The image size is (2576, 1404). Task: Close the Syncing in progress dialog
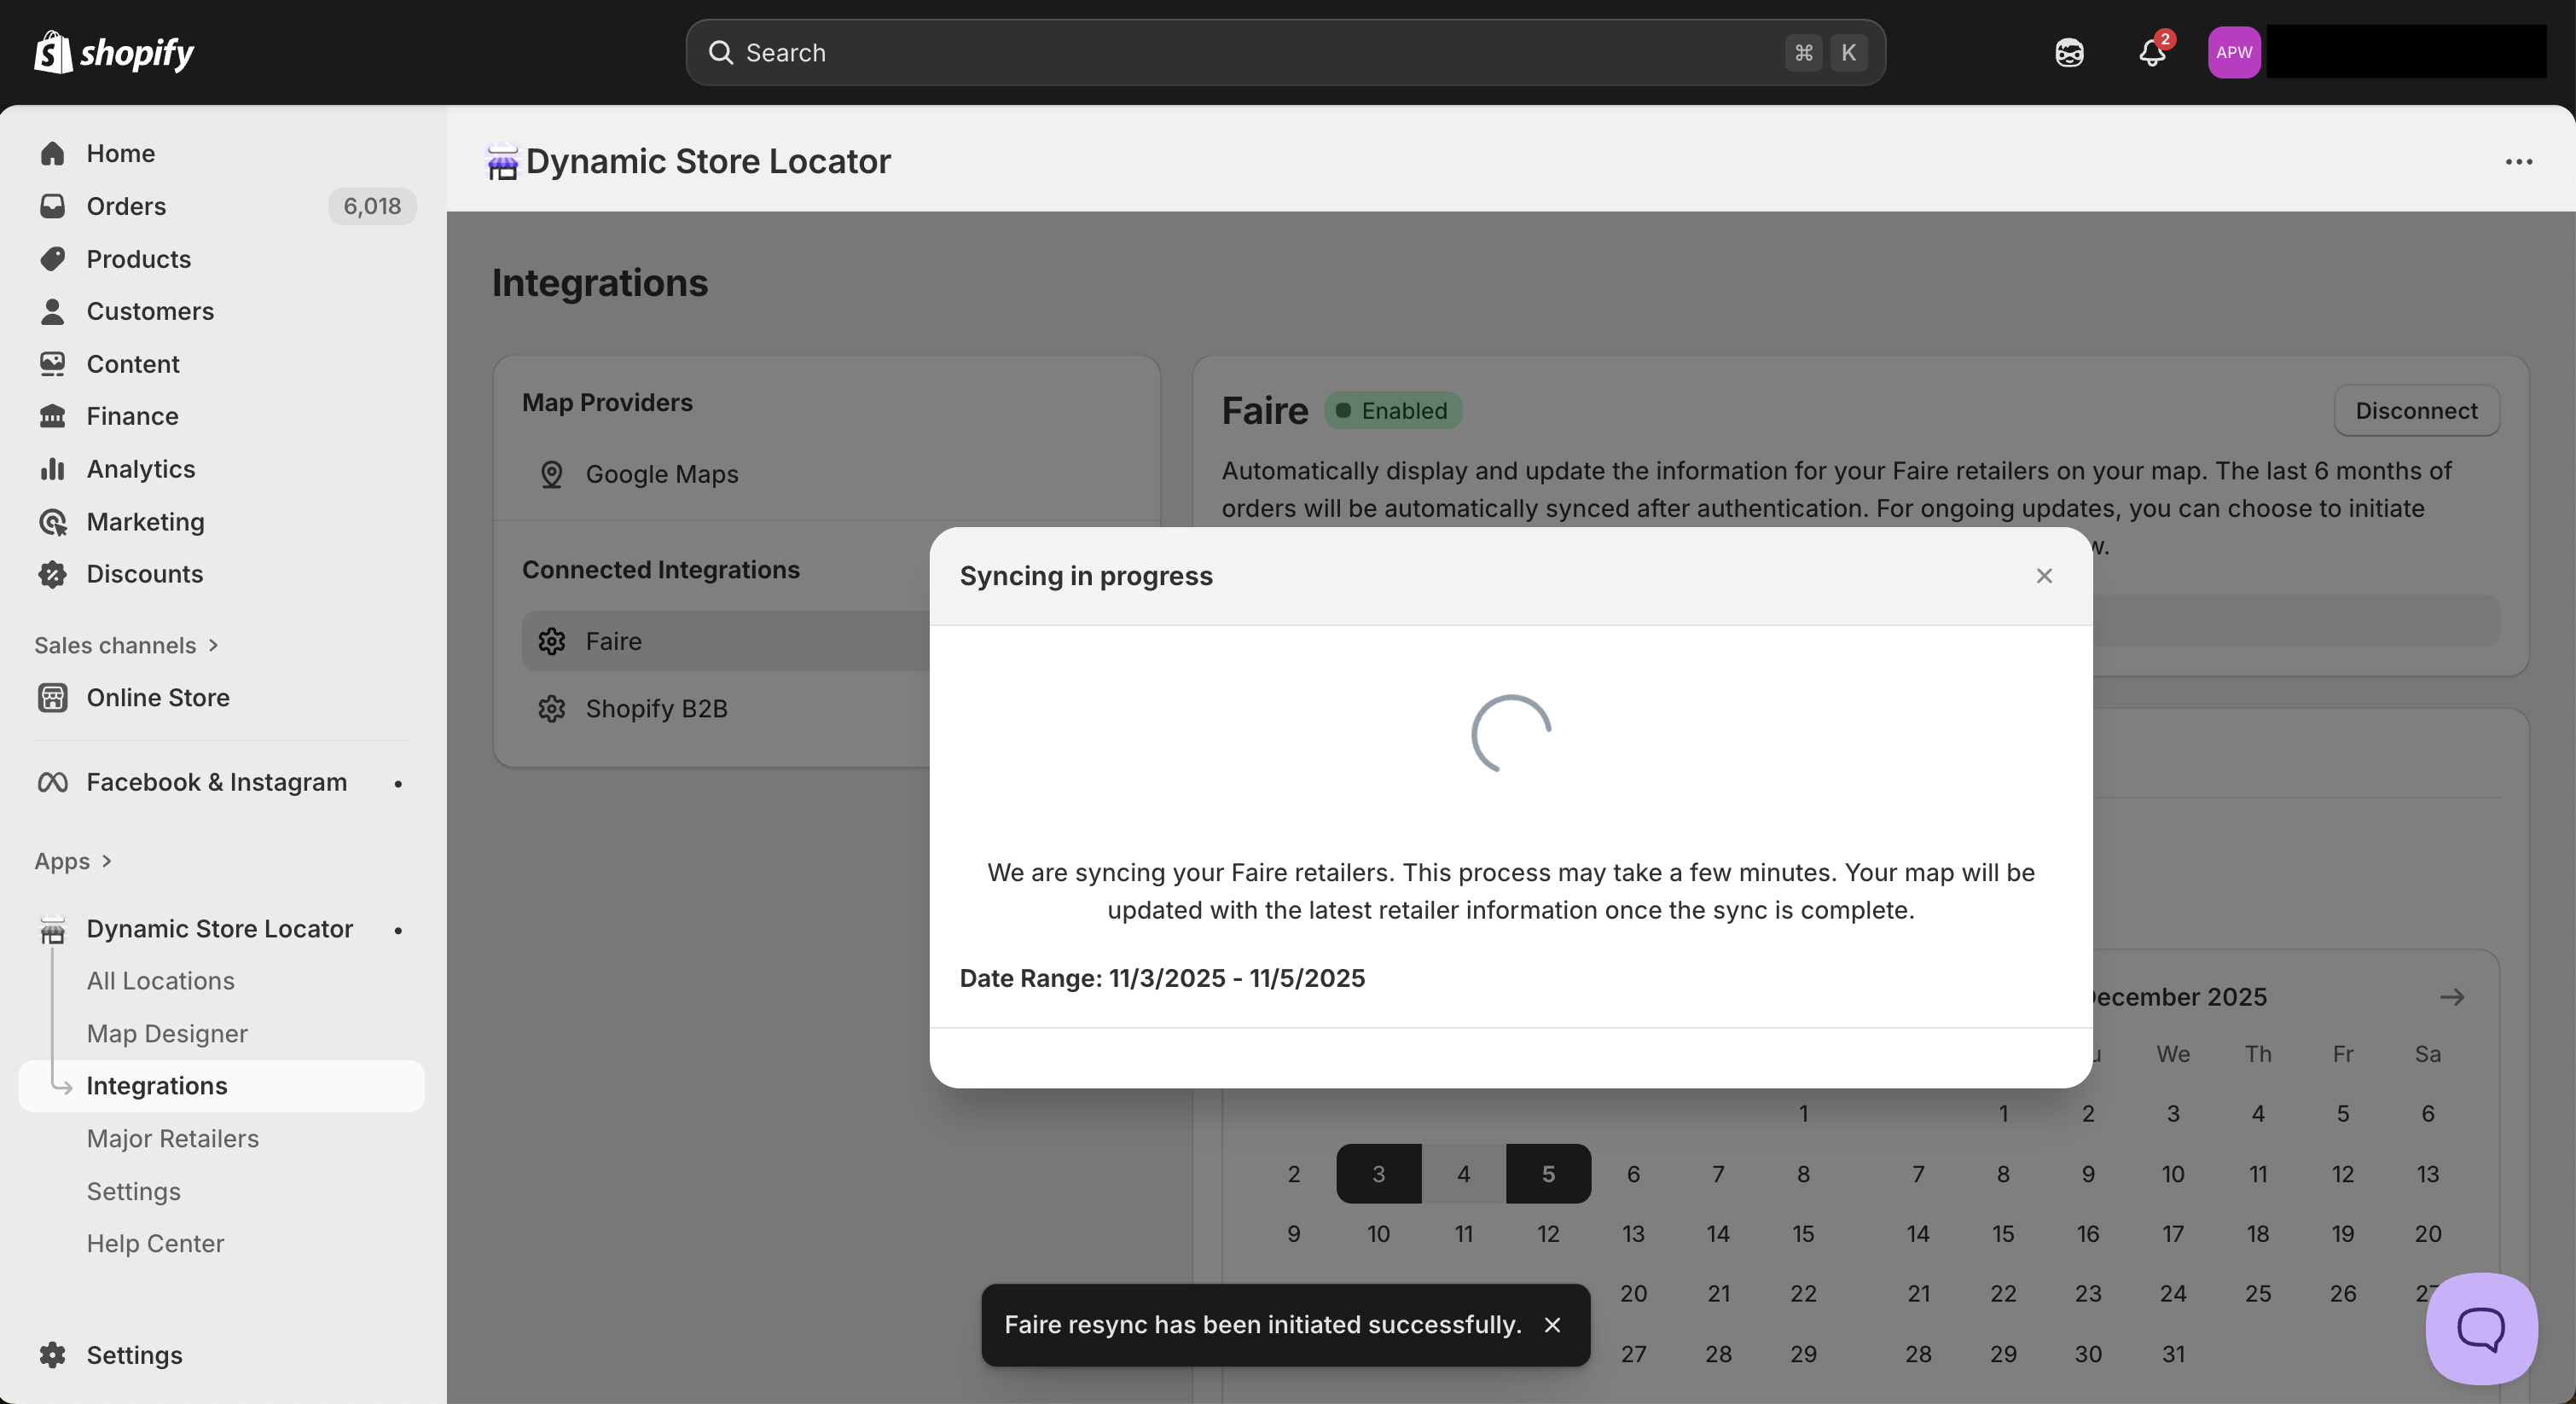(x=2044, y=576)
